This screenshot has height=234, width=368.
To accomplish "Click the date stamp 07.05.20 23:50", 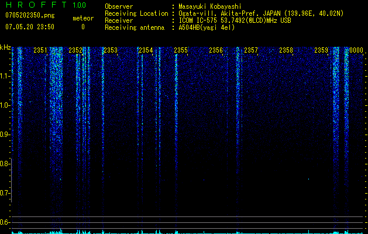I will [x=30, y=27].
